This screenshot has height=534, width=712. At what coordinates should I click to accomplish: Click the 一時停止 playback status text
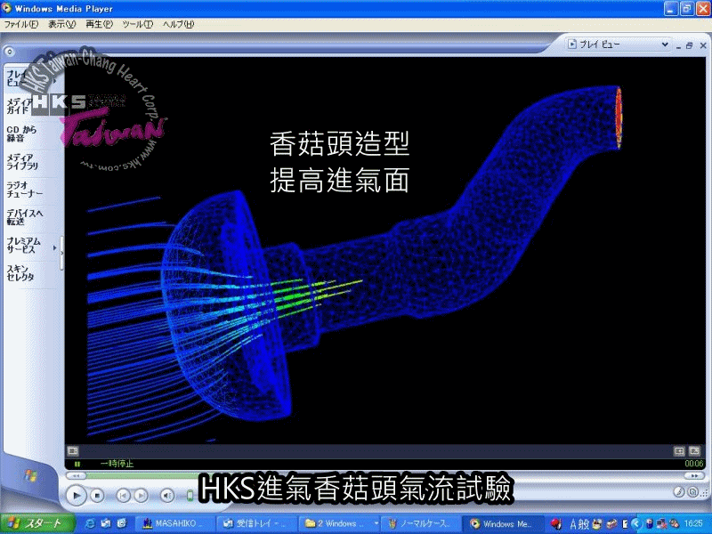117,464
